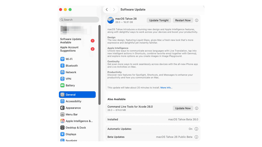The height and width of the screenshot is (147, 262).
Task: Open Apple Account Suggestions in sidebar
Action: (x=77, y=49)
